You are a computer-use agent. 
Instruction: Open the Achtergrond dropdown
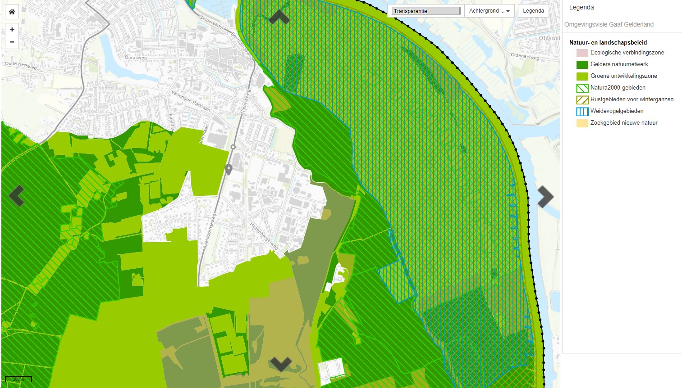click(489, 11)
